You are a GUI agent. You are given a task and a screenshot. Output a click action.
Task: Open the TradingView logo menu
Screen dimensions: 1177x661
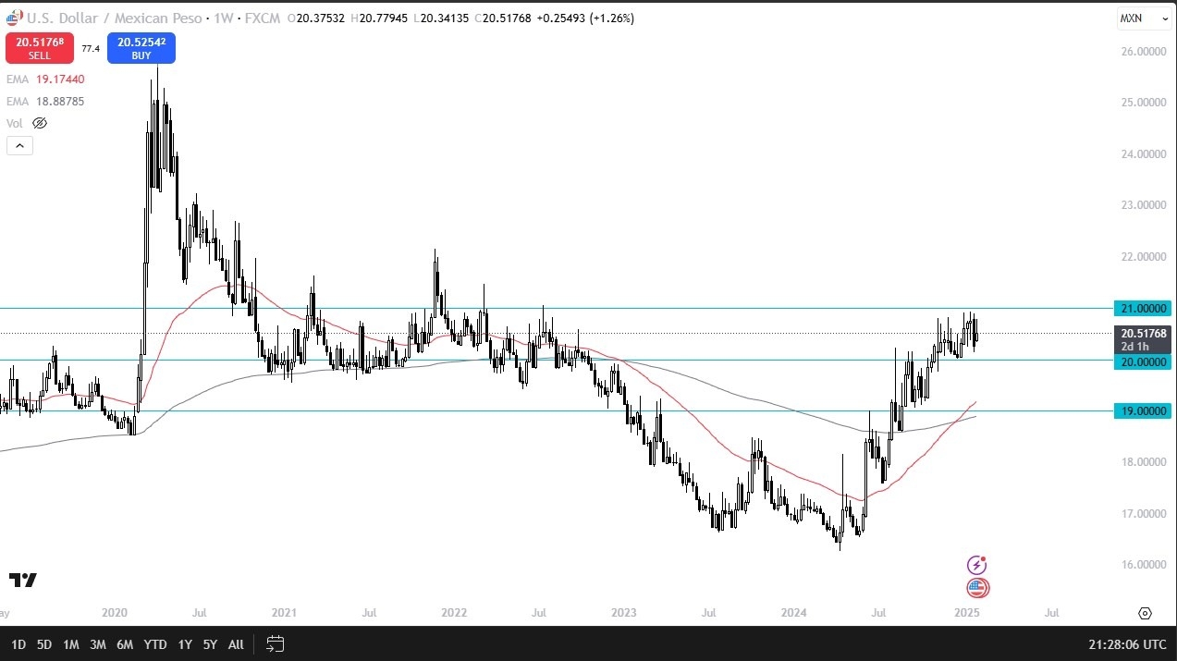20,581
